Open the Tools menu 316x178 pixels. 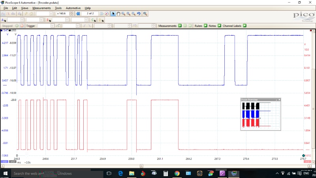[x=58, y=8]
